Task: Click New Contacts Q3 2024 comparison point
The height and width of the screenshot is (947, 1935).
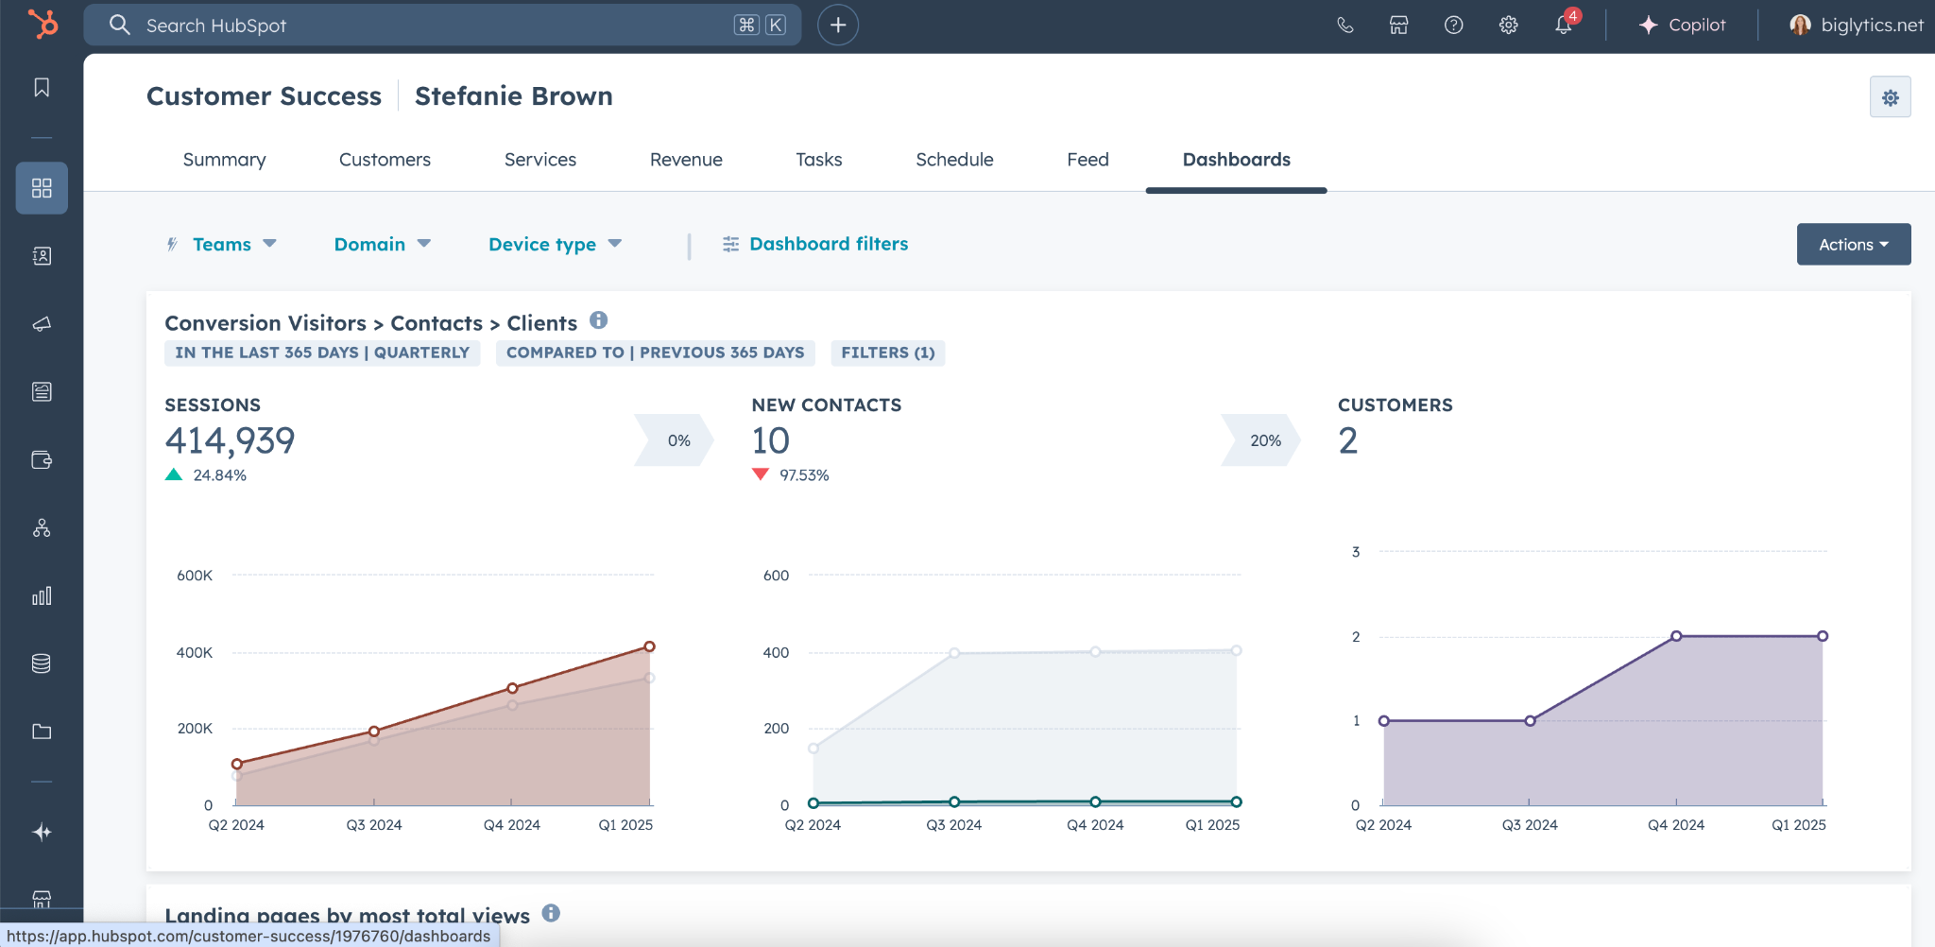Action: pos(954,653)
